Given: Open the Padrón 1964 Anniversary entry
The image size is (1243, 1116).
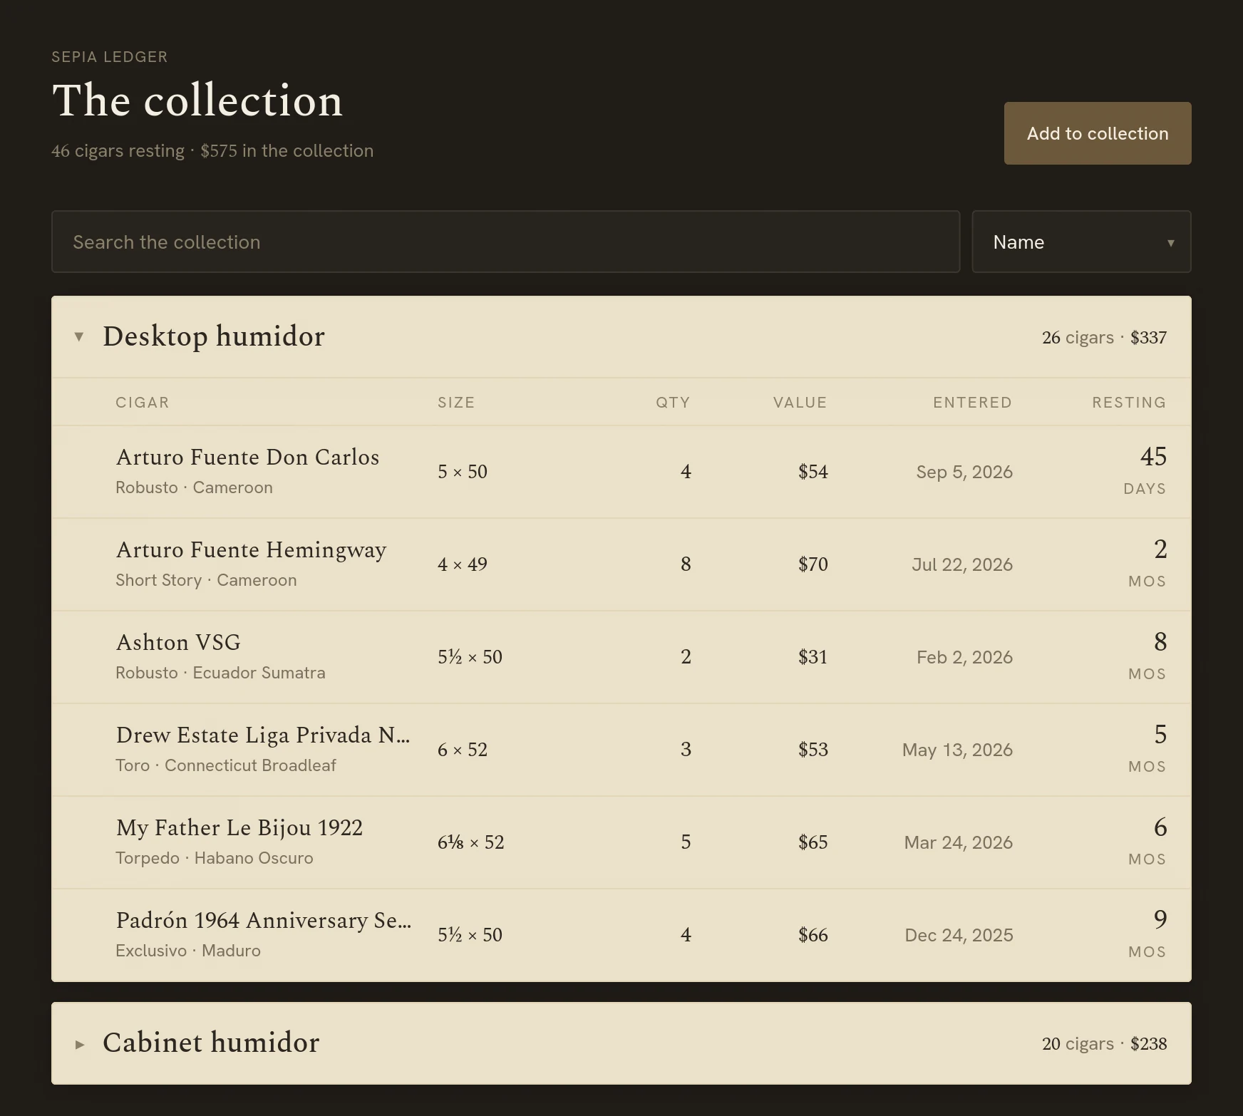Looking at the screenshot, I should [621, 935].
